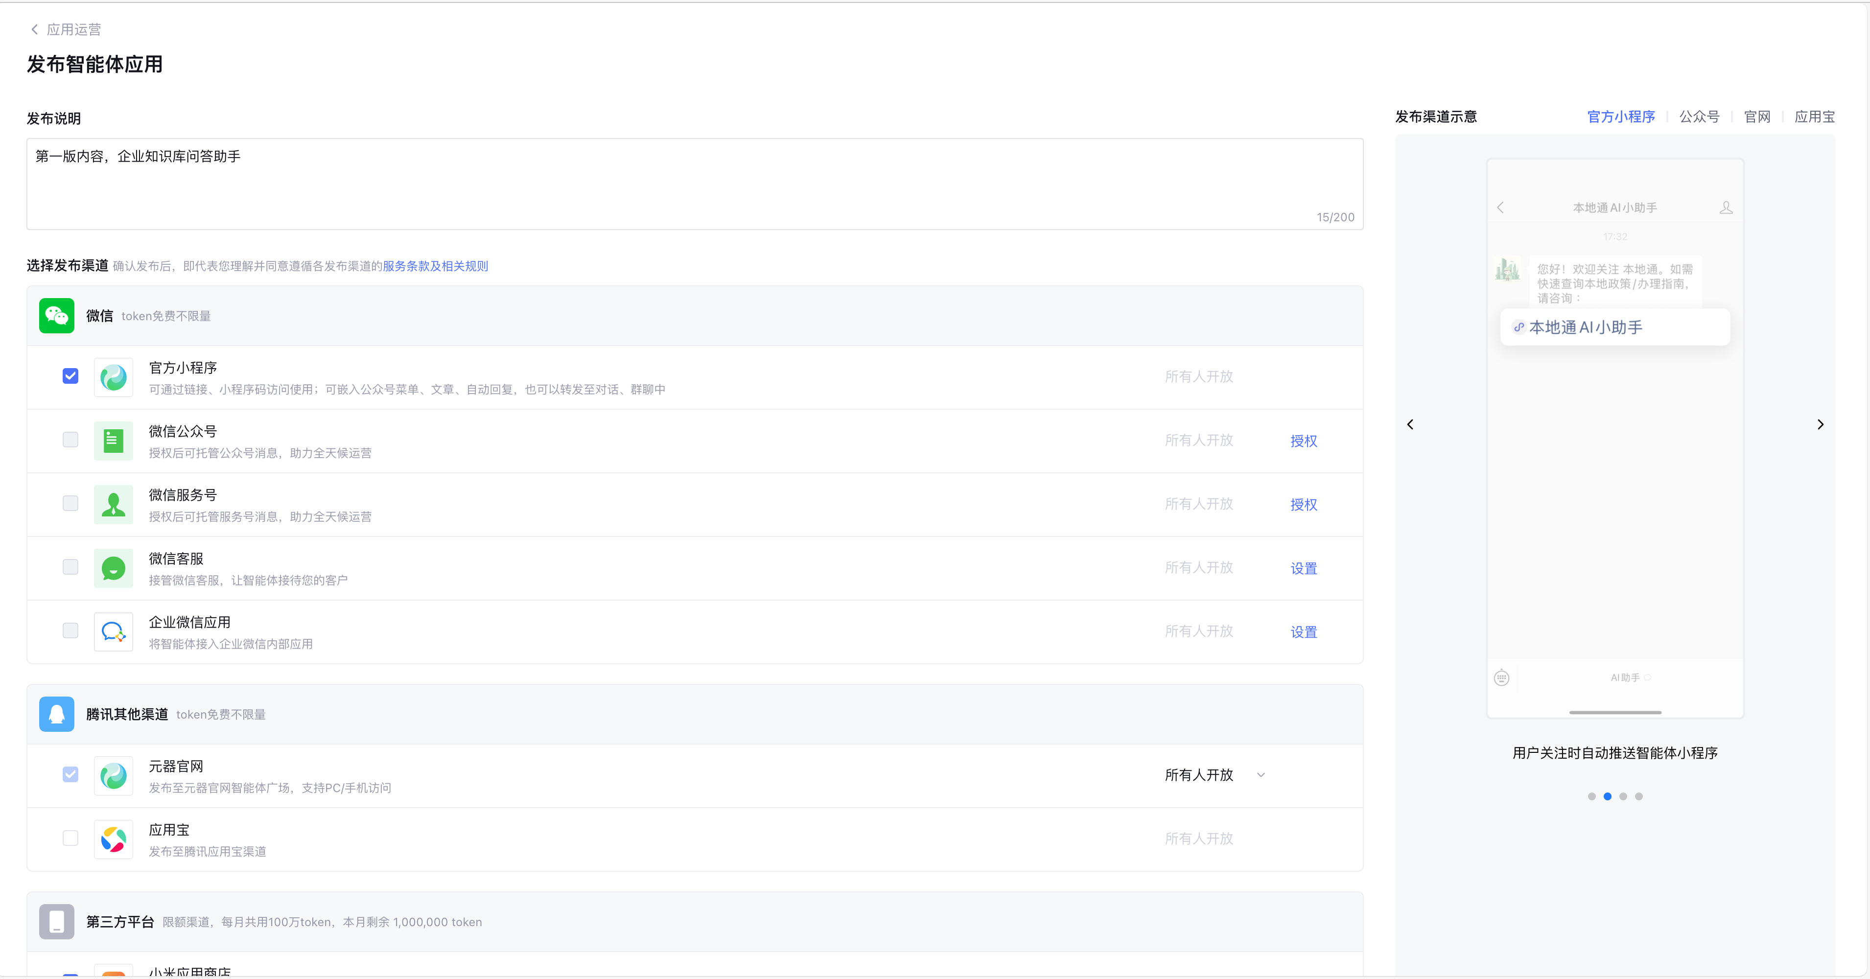The width and height of the screenshot is (1870, 979).
Task: Click the WeChat channel logo icon
Action: pos(57,316)
